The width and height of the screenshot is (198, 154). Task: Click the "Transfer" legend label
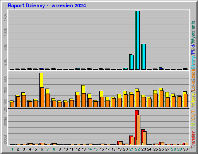pos(193,140)
